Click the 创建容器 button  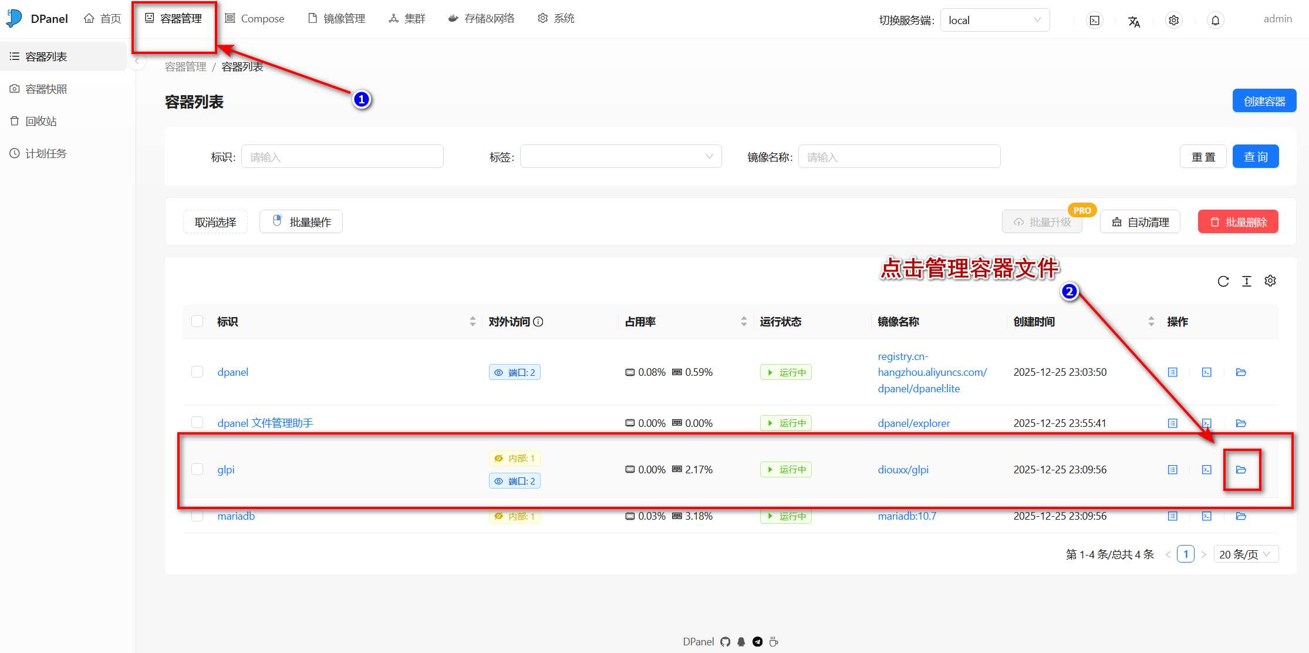(1264, 101)
